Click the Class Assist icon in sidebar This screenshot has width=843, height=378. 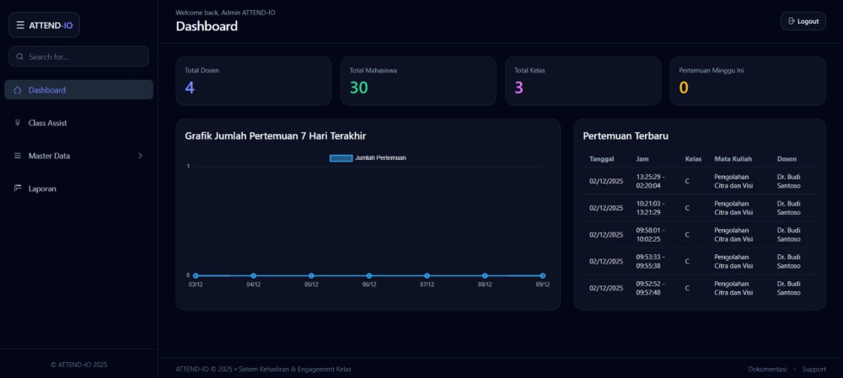(18, 123)
